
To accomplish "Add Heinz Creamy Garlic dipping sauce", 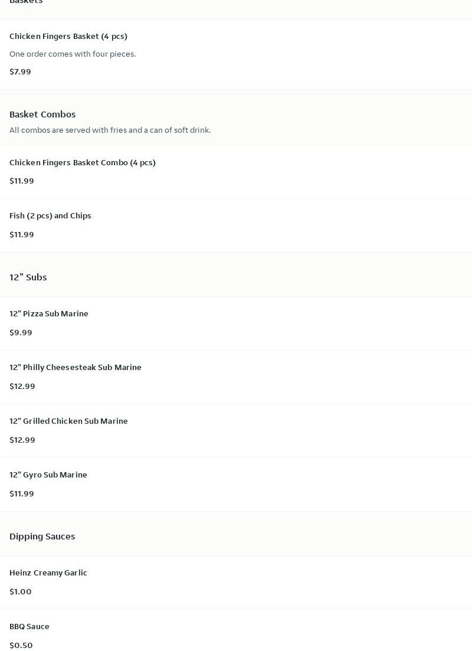I will click(48, 573).
